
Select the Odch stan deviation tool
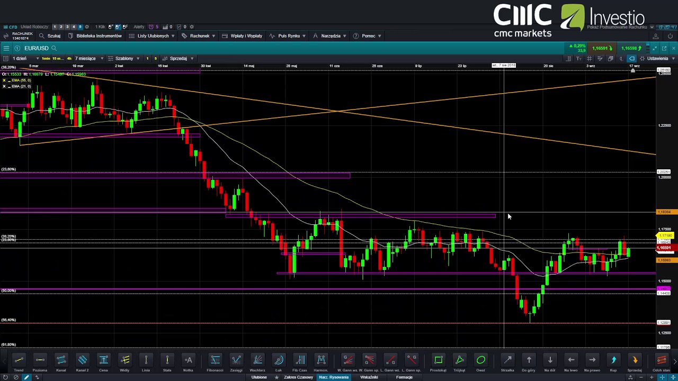[661, 362]
